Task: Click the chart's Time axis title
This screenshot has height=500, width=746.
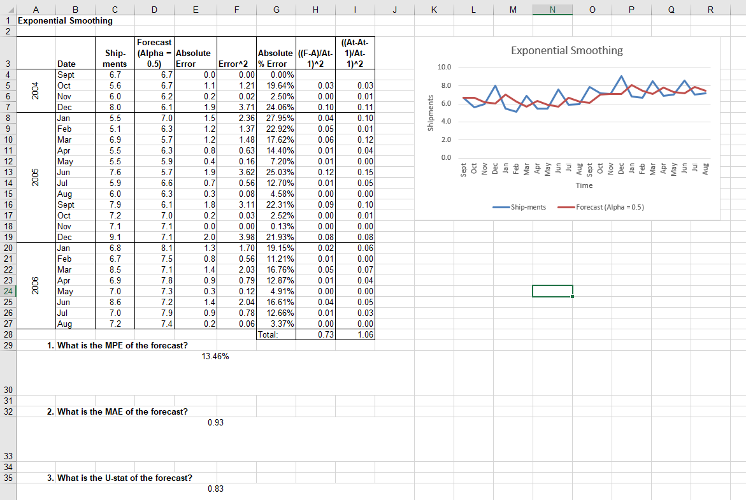Action: (x=584, y=185)
